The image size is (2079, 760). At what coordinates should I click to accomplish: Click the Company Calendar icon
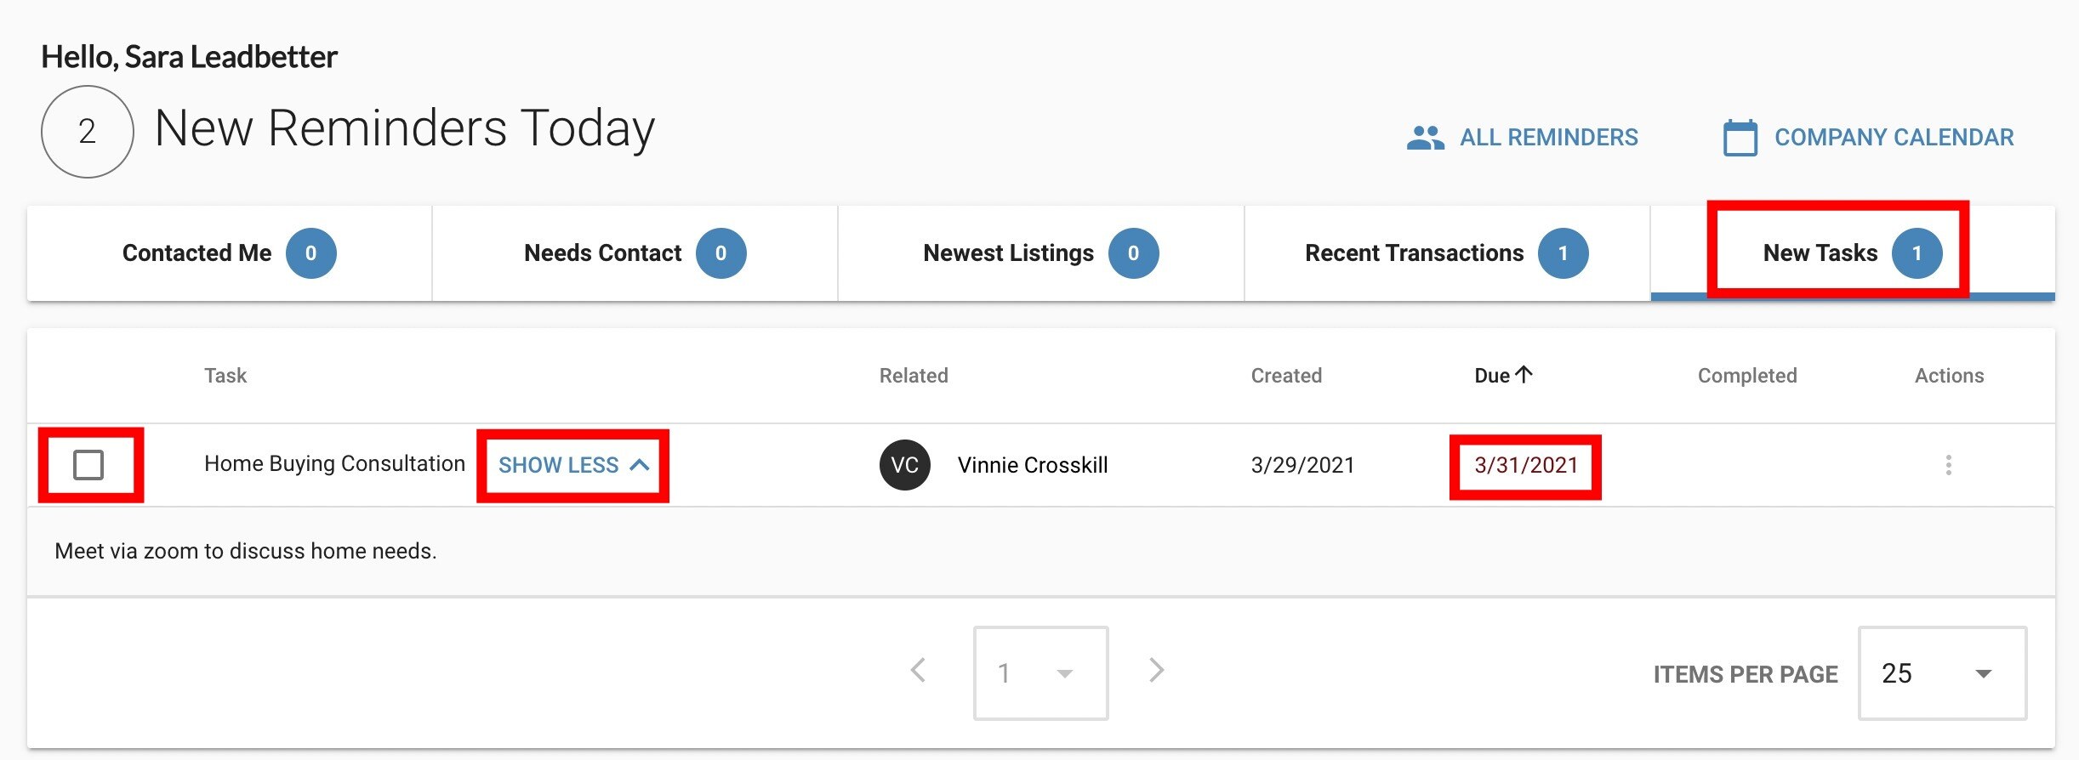point(1740,137)
